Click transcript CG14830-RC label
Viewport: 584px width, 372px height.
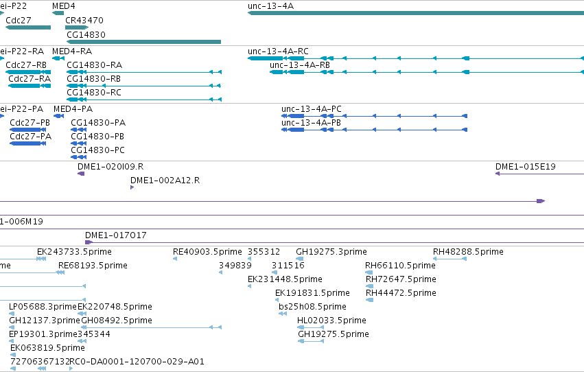coord(94,93)
